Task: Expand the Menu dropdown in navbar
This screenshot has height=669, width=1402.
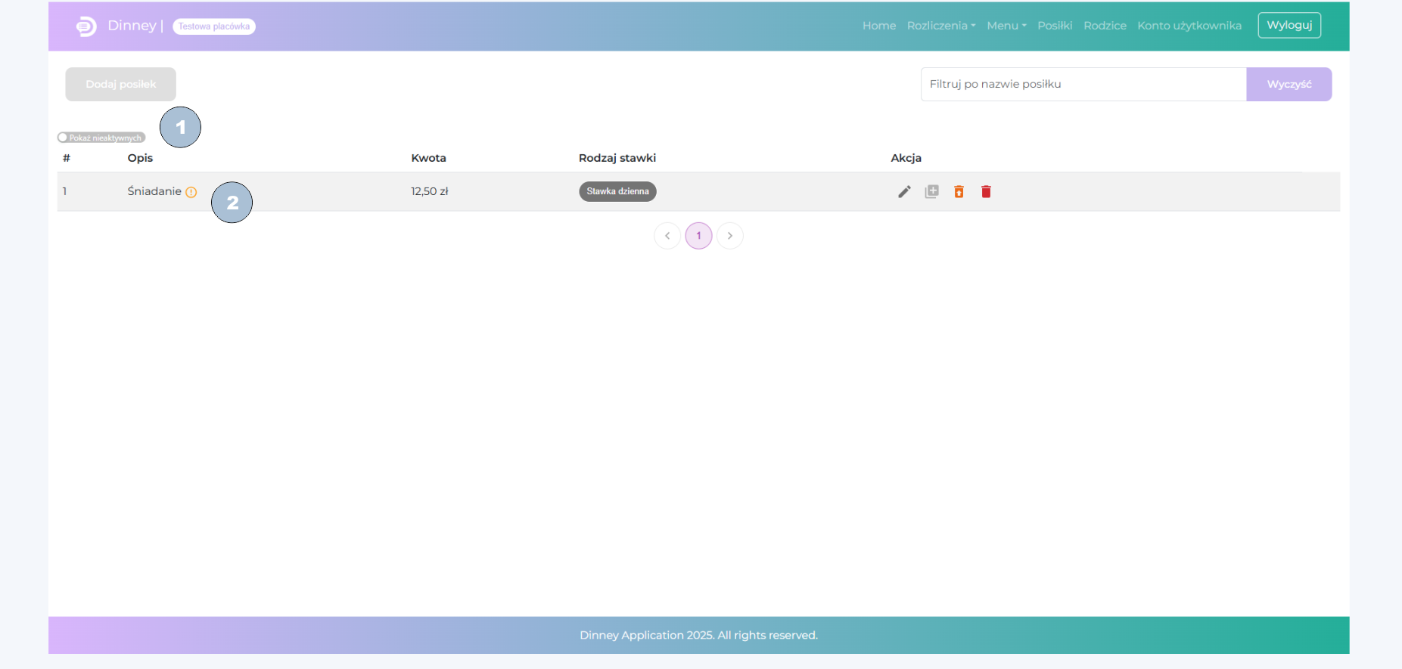Action: [x=1006, y=26]
